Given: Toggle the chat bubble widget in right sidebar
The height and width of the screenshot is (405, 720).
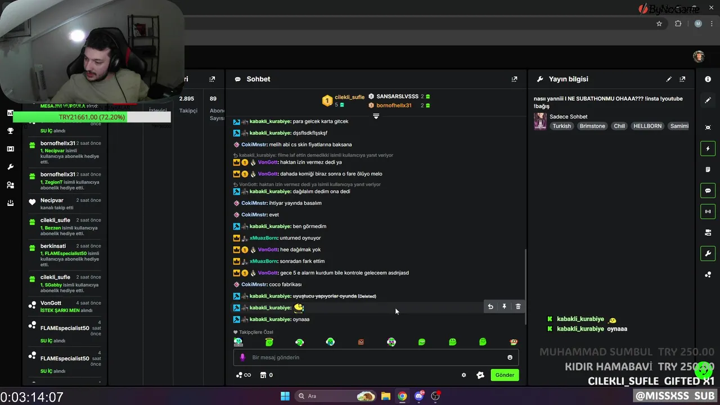Looking at the screenshot, I should (x=708, y=191).
